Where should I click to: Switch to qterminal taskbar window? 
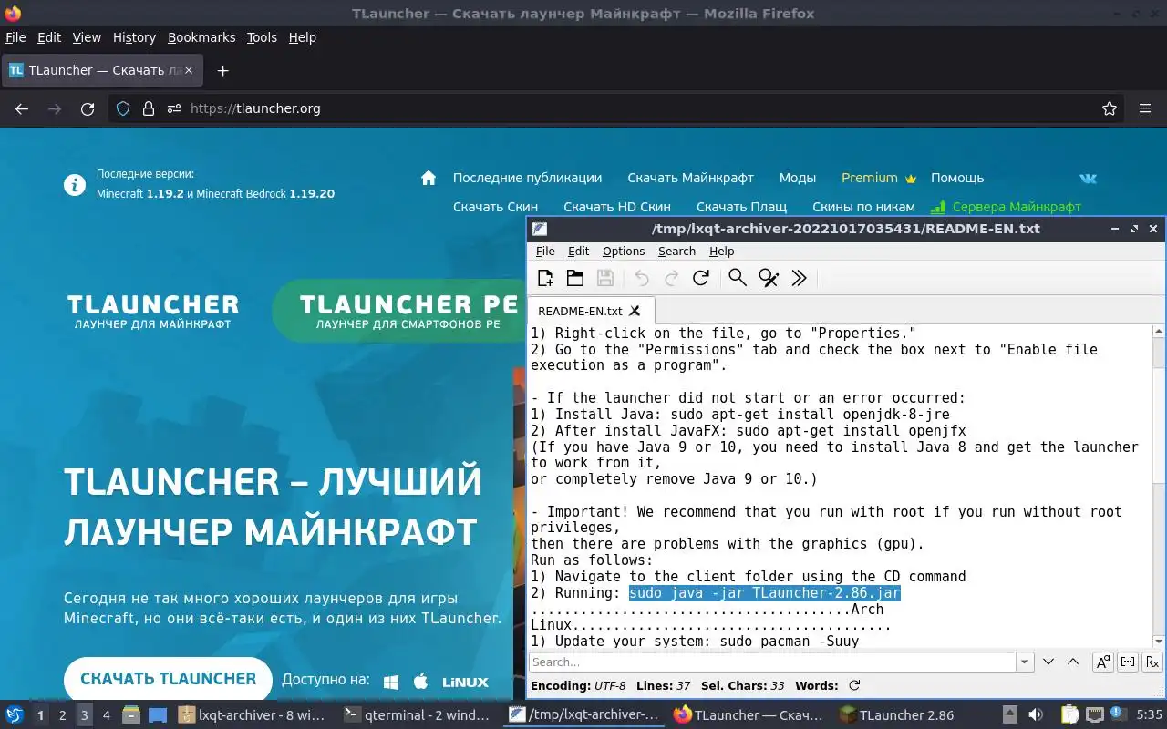[418, 715]
